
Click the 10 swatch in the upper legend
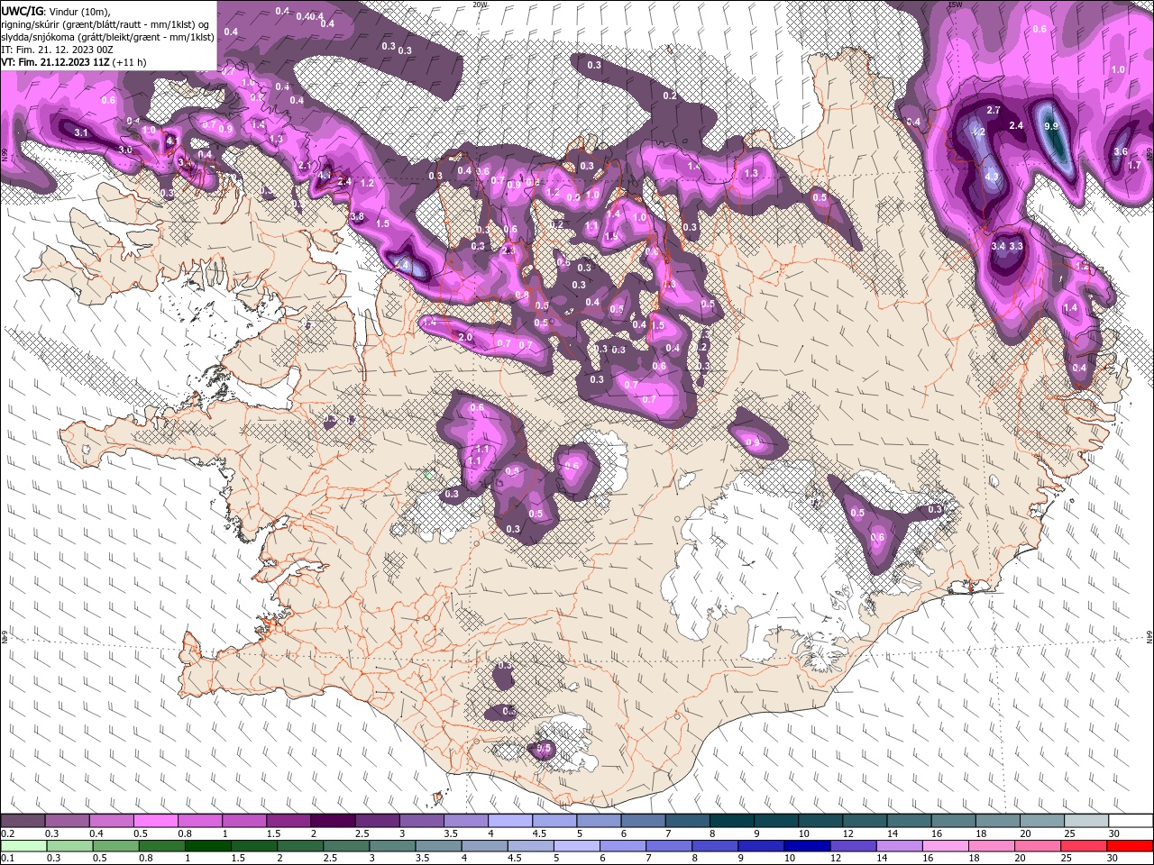pyautogui.click(x=820, y=821)
